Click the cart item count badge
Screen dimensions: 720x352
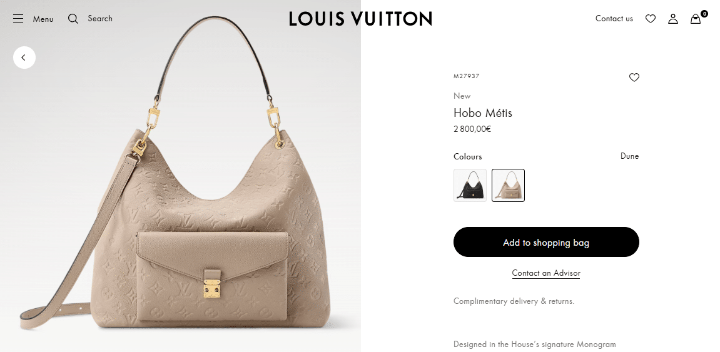tap(704, 14)
